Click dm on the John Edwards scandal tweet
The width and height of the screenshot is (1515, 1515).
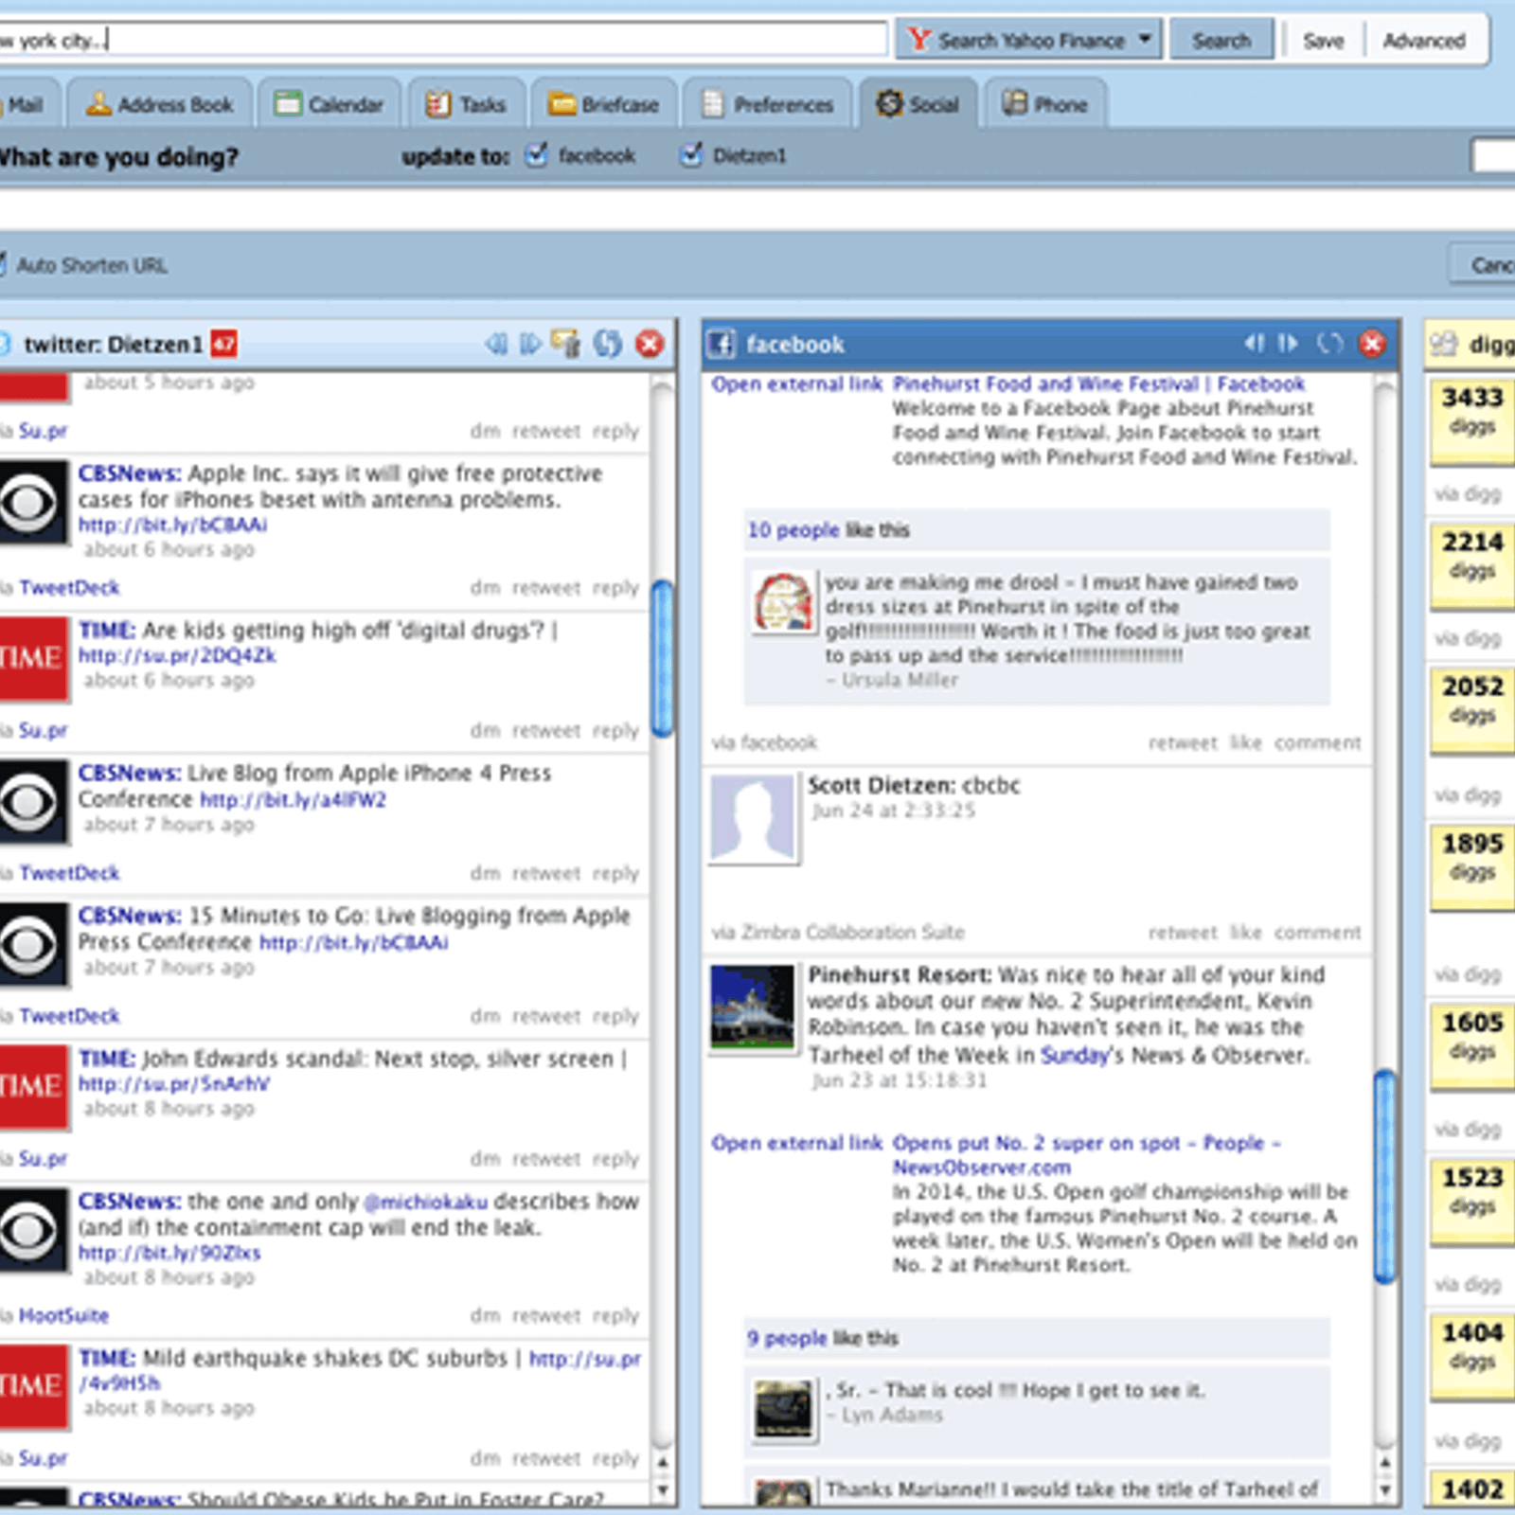coord(485,1159)
